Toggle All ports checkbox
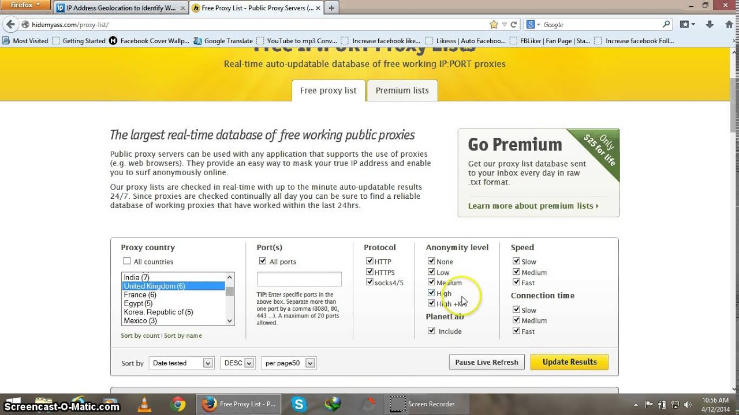The height and width of the screenshot is (415, 739). (263, 261)
